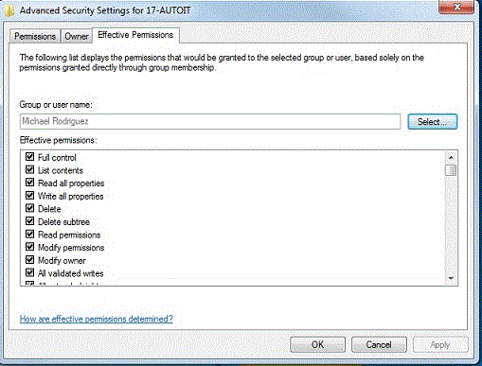This screenshot has width=482, height=366.
Task: Click the folder icon in title bar
Action: [9, 10]
